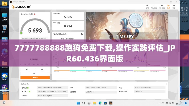This screenshot has height=106, width=189.
Task: Click the CPU score 8 724 box
Action: pos(68,26)
